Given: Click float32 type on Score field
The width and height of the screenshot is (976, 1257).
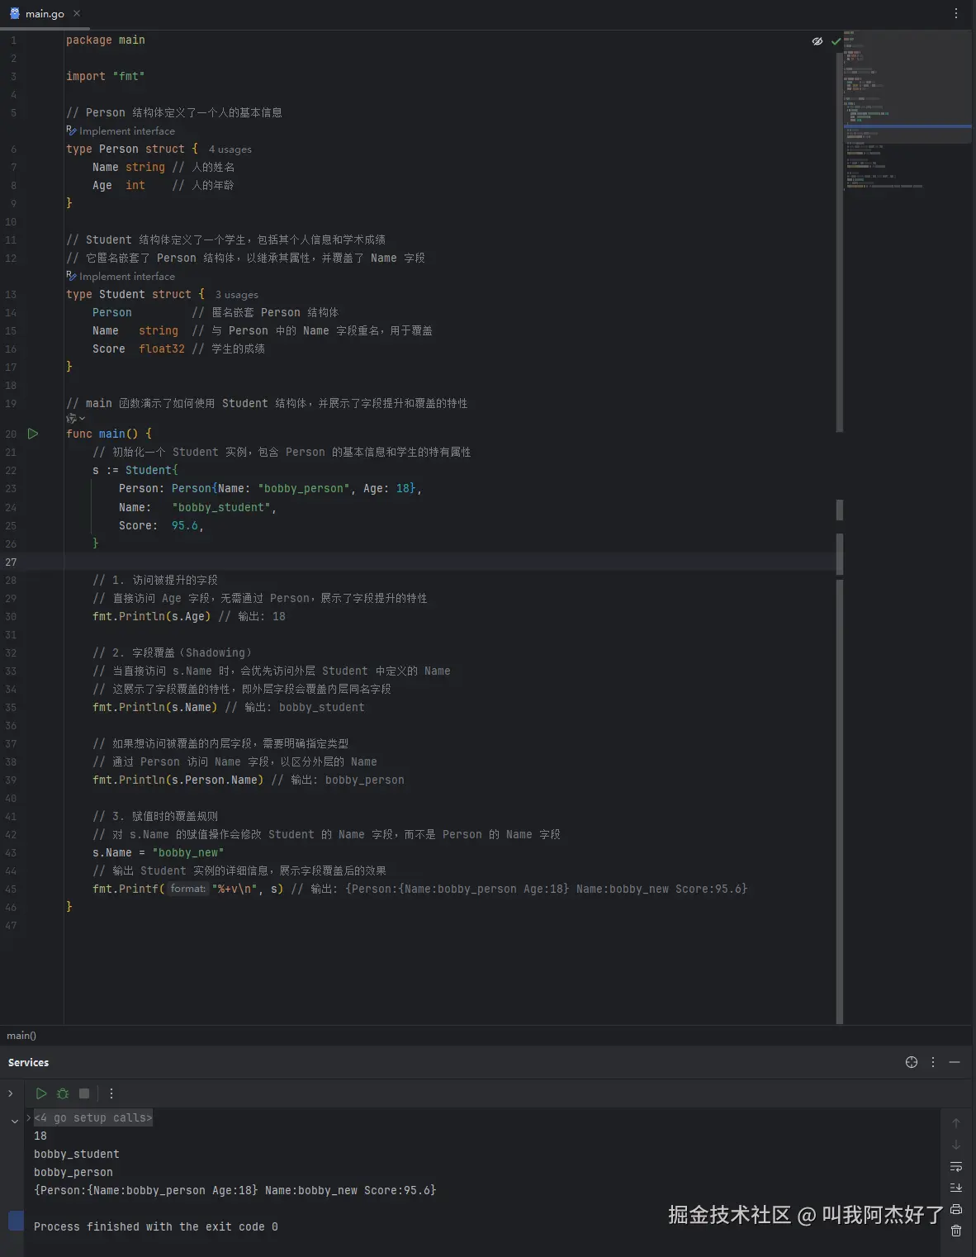Looking at the screenshot, I should (x=162, y=349).
